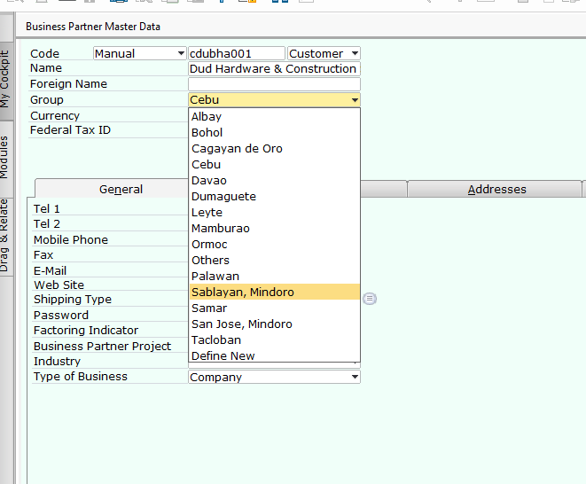Click the round icon beside Sablayan, Mindoro
The width and height of the screenshot is (586, 484).
370,299
